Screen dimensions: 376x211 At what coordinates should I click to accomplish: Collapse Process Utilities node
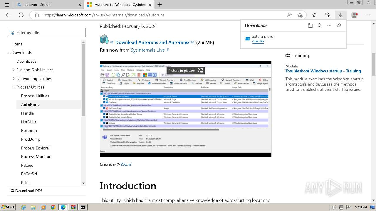coord(14,87)
